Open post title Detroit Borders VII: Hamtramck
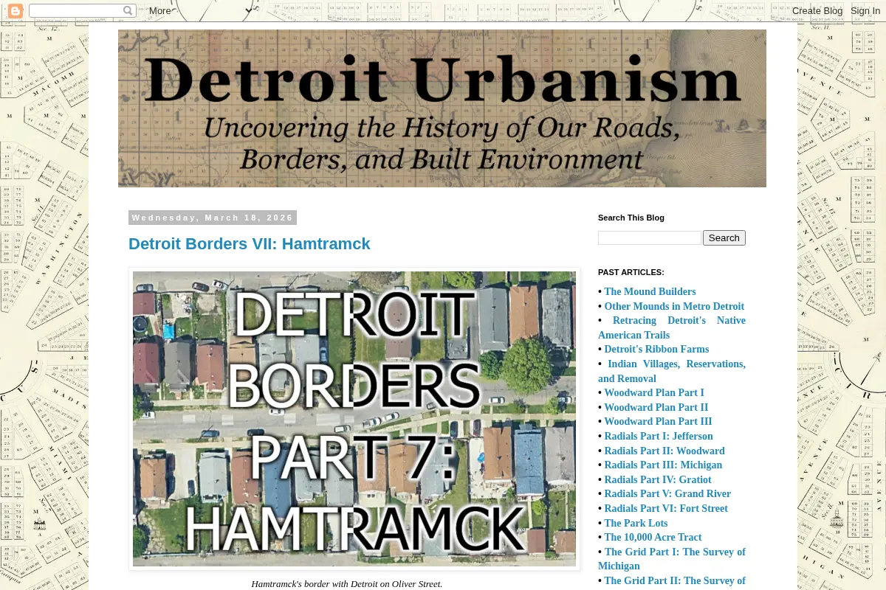 pyautogui.click(x=250, y=244)
